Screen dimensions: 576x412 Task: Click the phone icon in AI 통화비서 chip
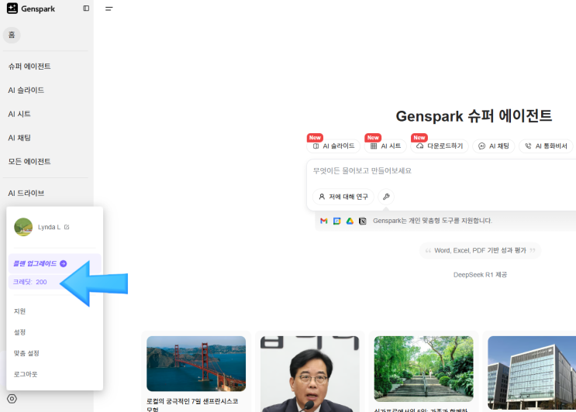pyautogui.click(x=528, y=146)
